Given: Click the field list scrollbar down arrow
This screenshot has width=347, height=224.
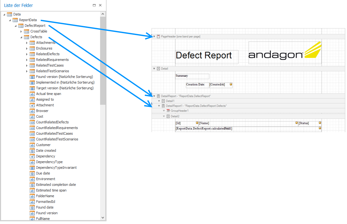Looking at the screenshot, I should (x=103, y=217).
